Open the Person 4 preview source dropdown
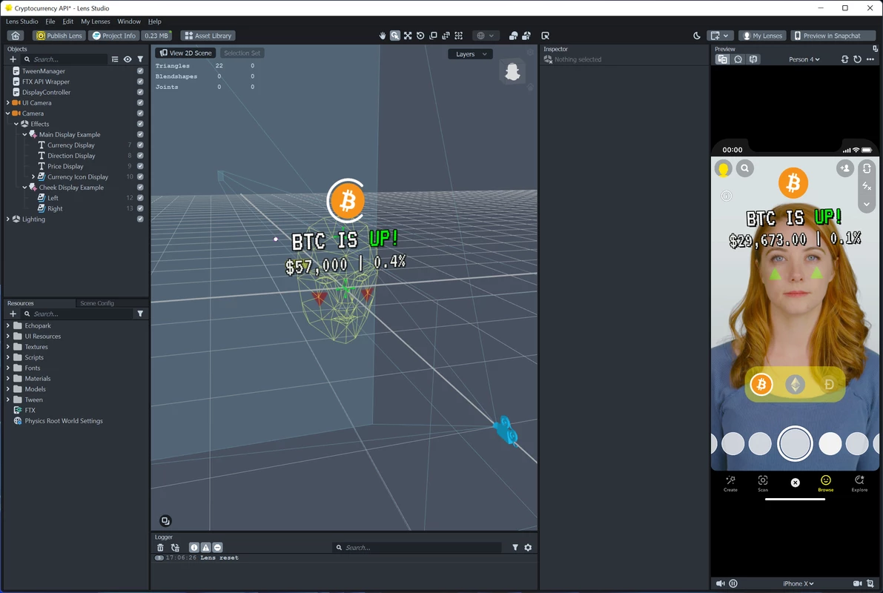Image resolution: width=883 pixels, height=593 pixels. pyautogui.click(x=804, y=59)
